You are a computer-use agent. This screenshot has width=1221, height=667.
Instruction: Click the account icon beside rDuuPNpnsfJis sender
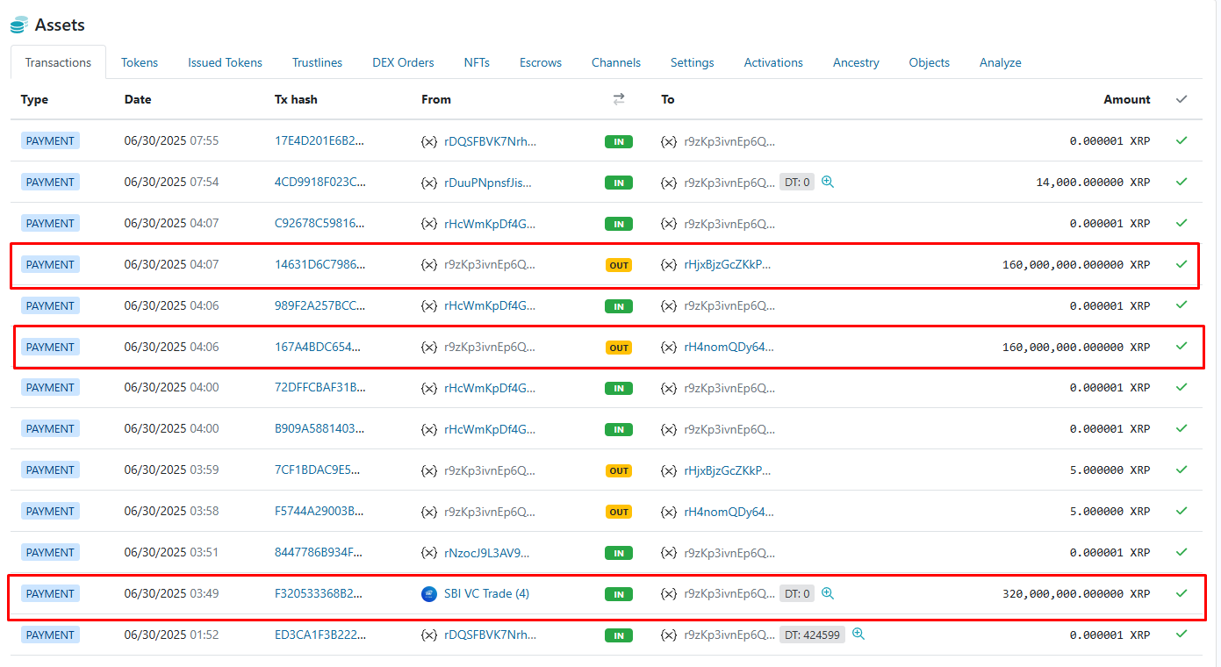429,183
